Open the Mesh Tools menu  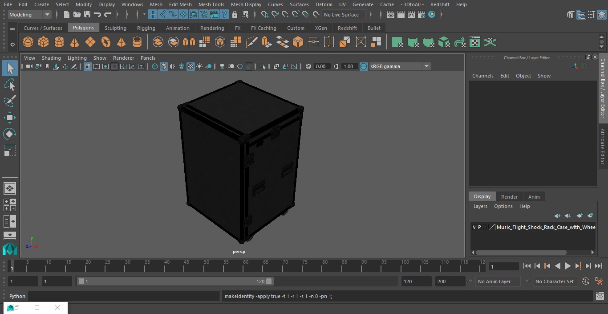click(211, 4)
